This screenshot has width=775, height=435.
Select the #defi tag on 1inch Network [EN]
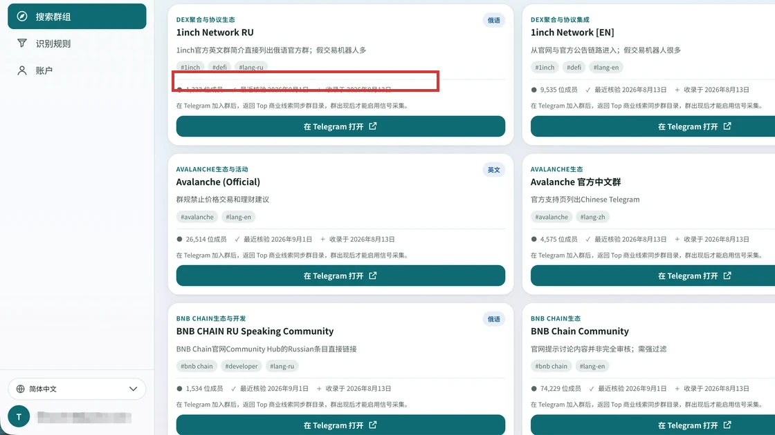[x=574, y=67]
